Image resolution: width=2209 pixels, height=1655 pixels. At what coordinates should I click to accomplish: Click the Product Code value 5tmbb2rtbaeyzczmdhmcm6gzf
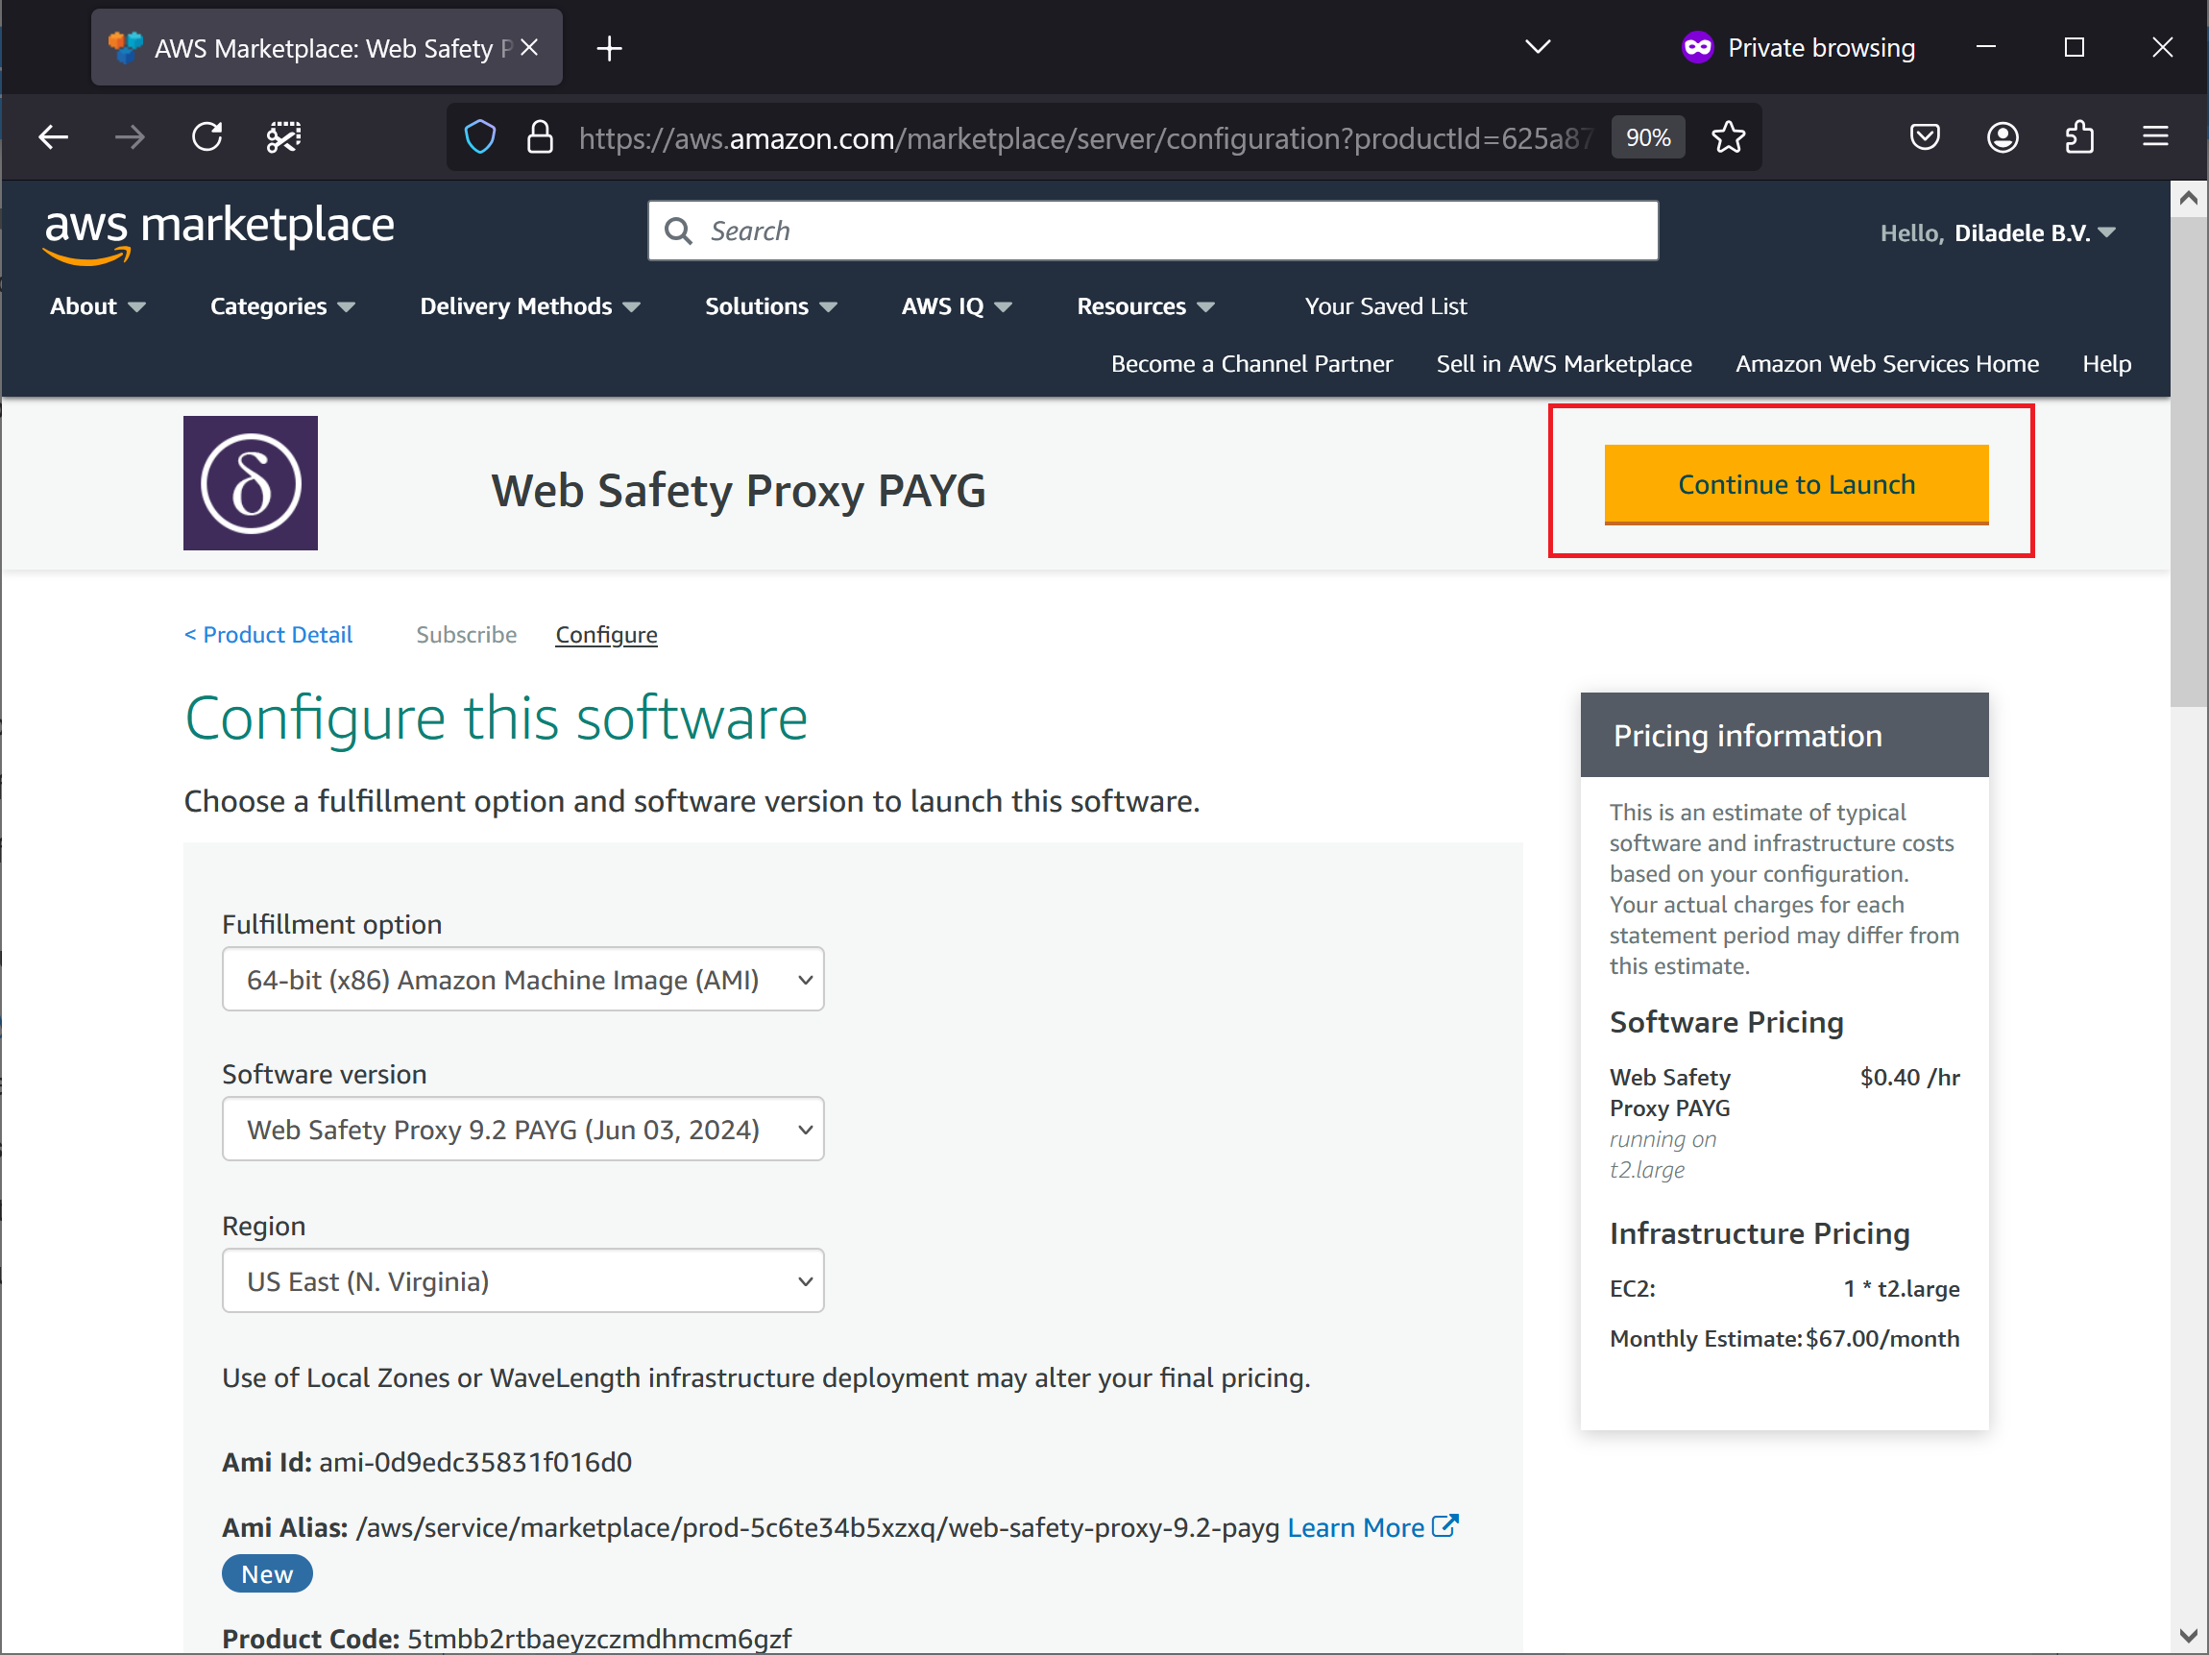tap(599, 1638)
